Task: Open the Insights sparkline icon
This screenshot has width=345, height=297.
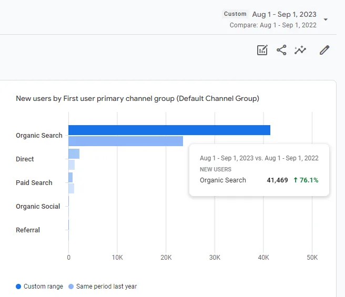Action: tap(300, 50)
